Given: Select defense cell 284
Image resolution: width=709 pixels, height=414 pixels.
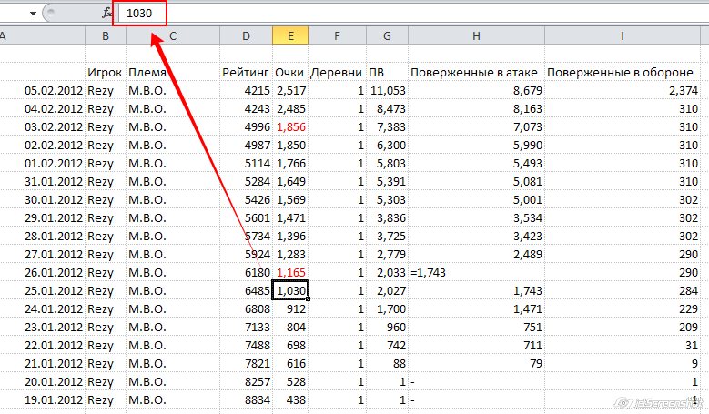Looking at the screenshot, I should 623,290.
